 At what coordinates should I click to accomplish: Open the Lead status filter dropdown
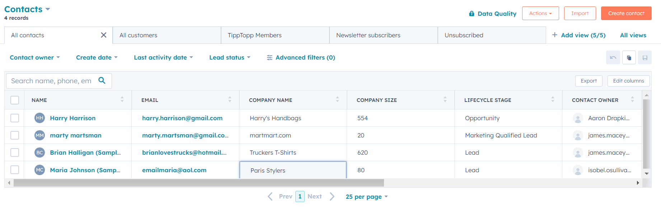pyautogui.click(x=230, y=57)
